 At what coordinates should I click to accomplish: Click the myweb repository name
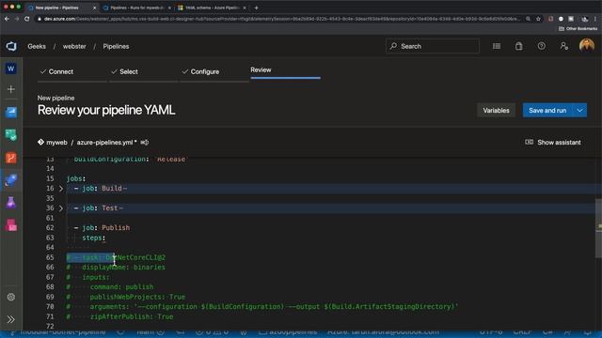pos(56,143)
